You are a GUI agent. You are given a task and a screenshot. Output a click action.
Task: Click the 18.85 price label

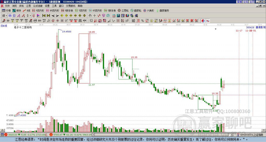[92, 32]
